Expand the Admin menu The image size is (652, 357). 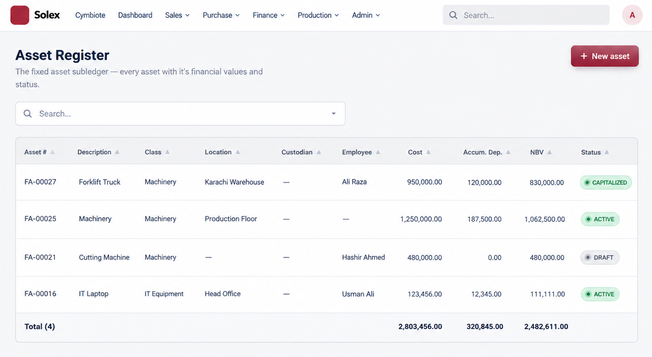(x=366, y=15)
